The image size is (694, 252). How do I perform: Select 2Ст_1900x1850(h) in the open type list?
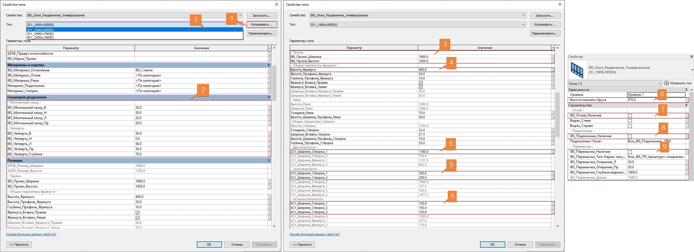click(135, 30)
